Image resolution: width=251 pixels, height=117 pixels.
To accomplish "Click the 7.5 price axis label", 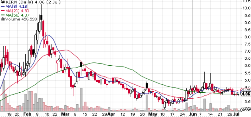I will 247,44.
